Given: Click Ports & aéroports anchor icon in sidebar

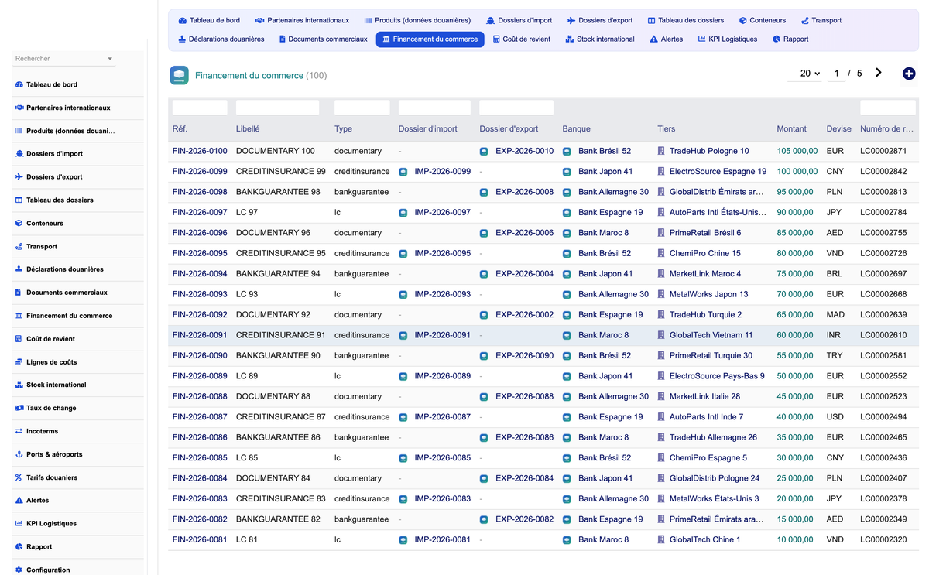Looking at the screenshot, I should click(x=19, y=454).
